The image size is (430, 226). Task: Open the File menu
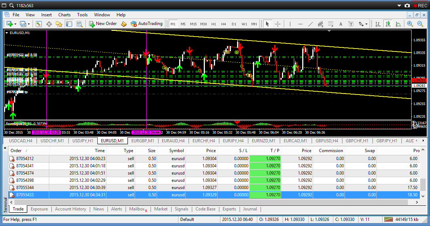(16, 15)
